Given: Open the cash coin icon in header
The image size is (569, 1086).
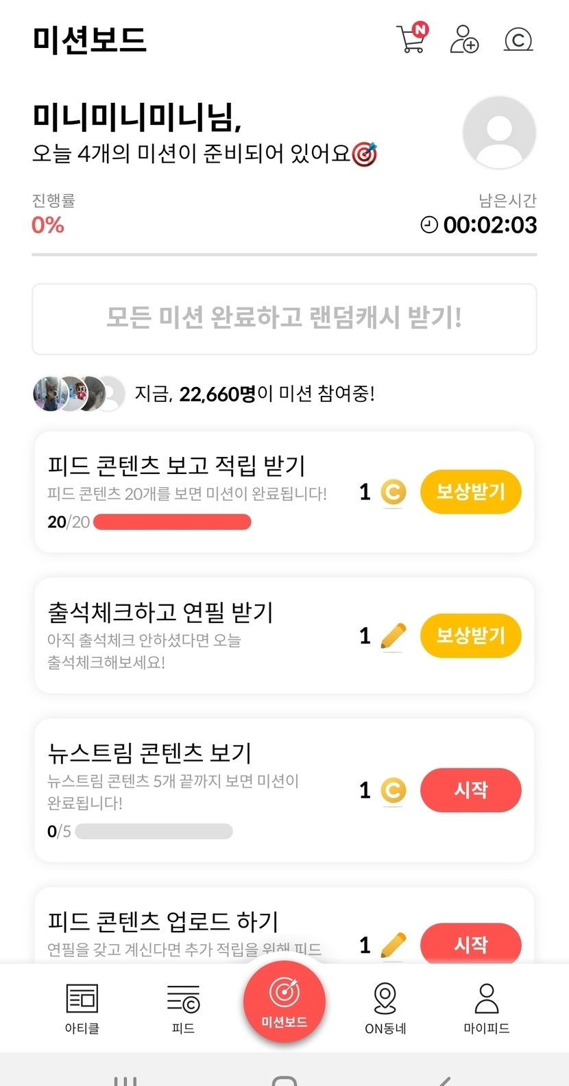Looking at the screenshot, I should pyautogui.click(x=518, y=39).
